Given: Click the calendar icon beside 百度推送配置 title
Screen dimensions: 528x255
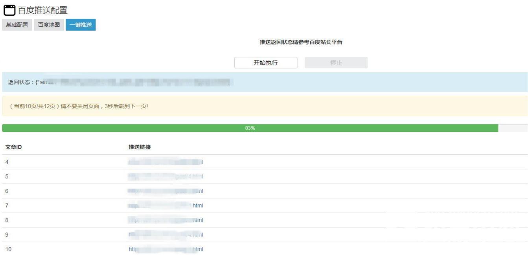Looking at the screenshot, I should tap(9, 9).
